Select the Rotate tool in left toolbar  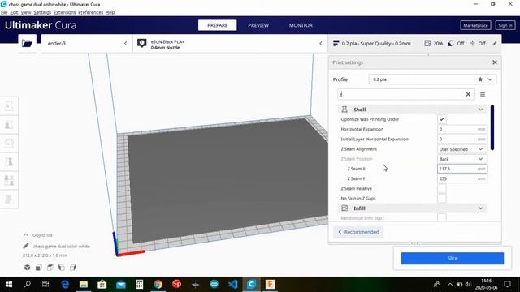[x=9, y=144]
